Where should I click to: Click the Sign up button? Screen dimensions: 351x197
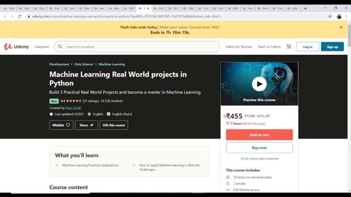[332, 47]
